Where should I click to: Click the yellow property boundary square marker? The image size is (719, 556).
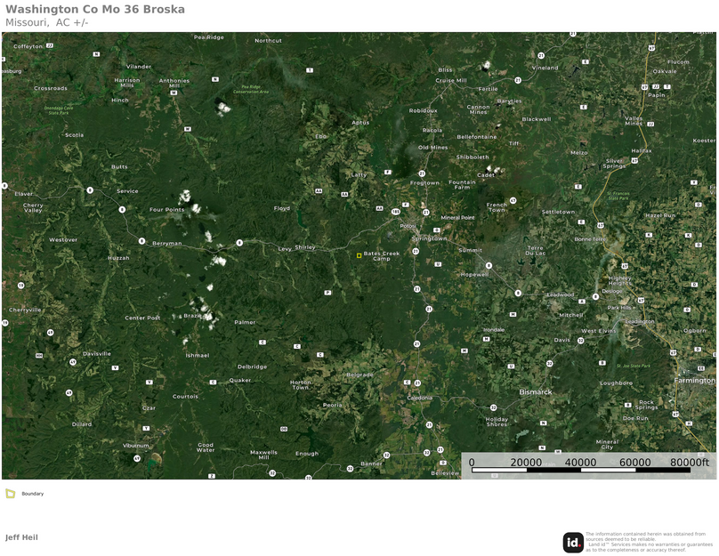[359, 255]
